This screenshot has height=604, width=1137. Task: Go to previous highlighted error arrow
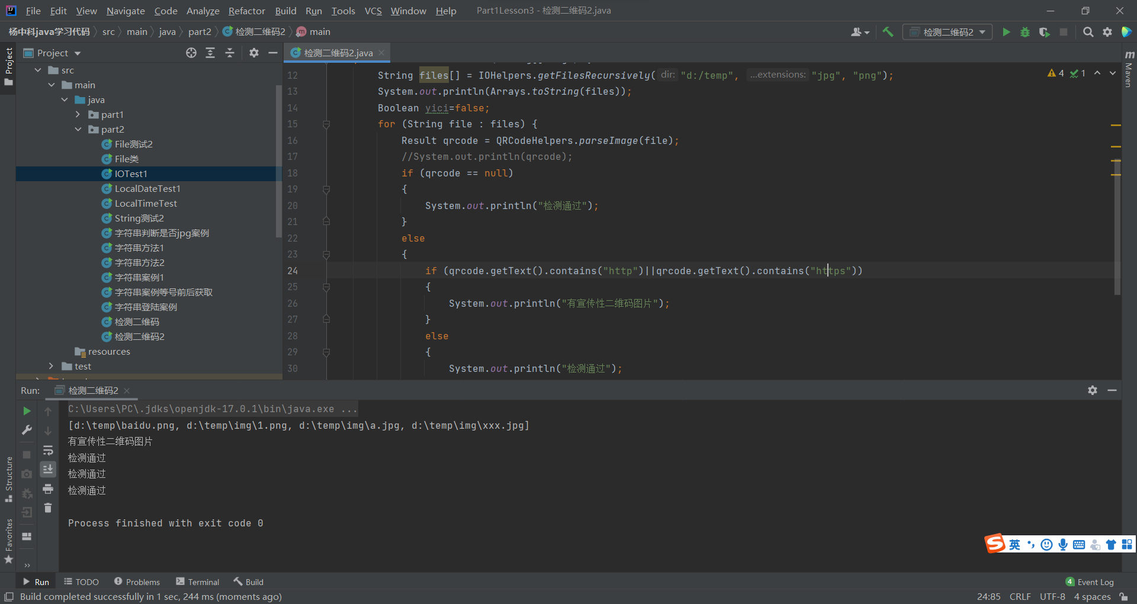click(x=1097, y=73)
